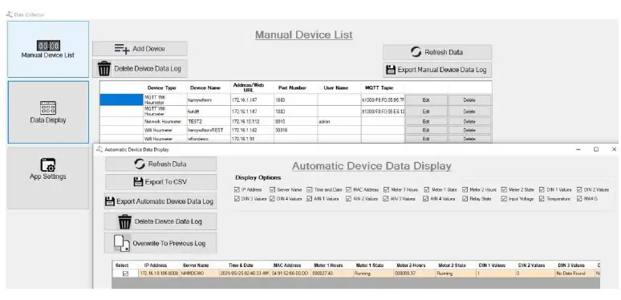This screenshot has width=621, height=300.
Task: Click the Data Collector title bar app icon
Action: [9, 14]
